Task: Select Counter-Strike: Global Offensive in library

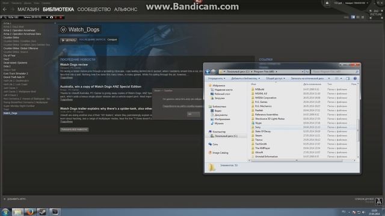Action: pos(20,49)
